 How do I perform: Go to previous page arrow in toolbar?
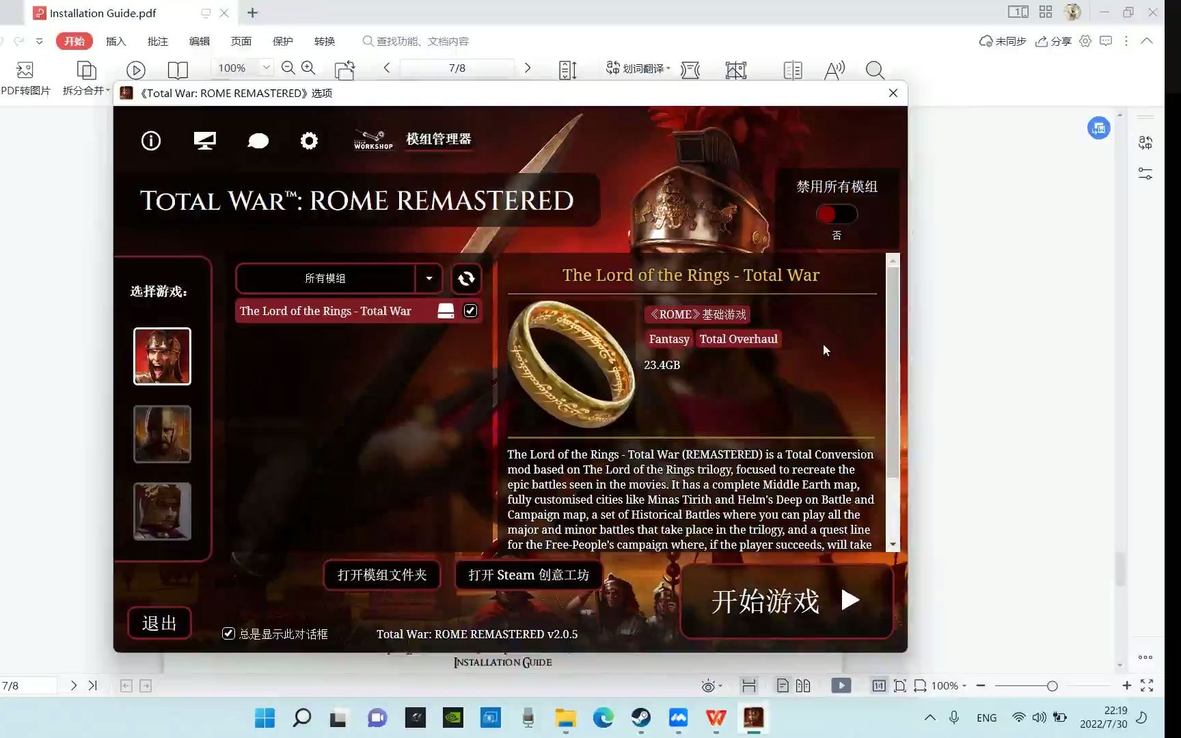[x=387, y=68]
